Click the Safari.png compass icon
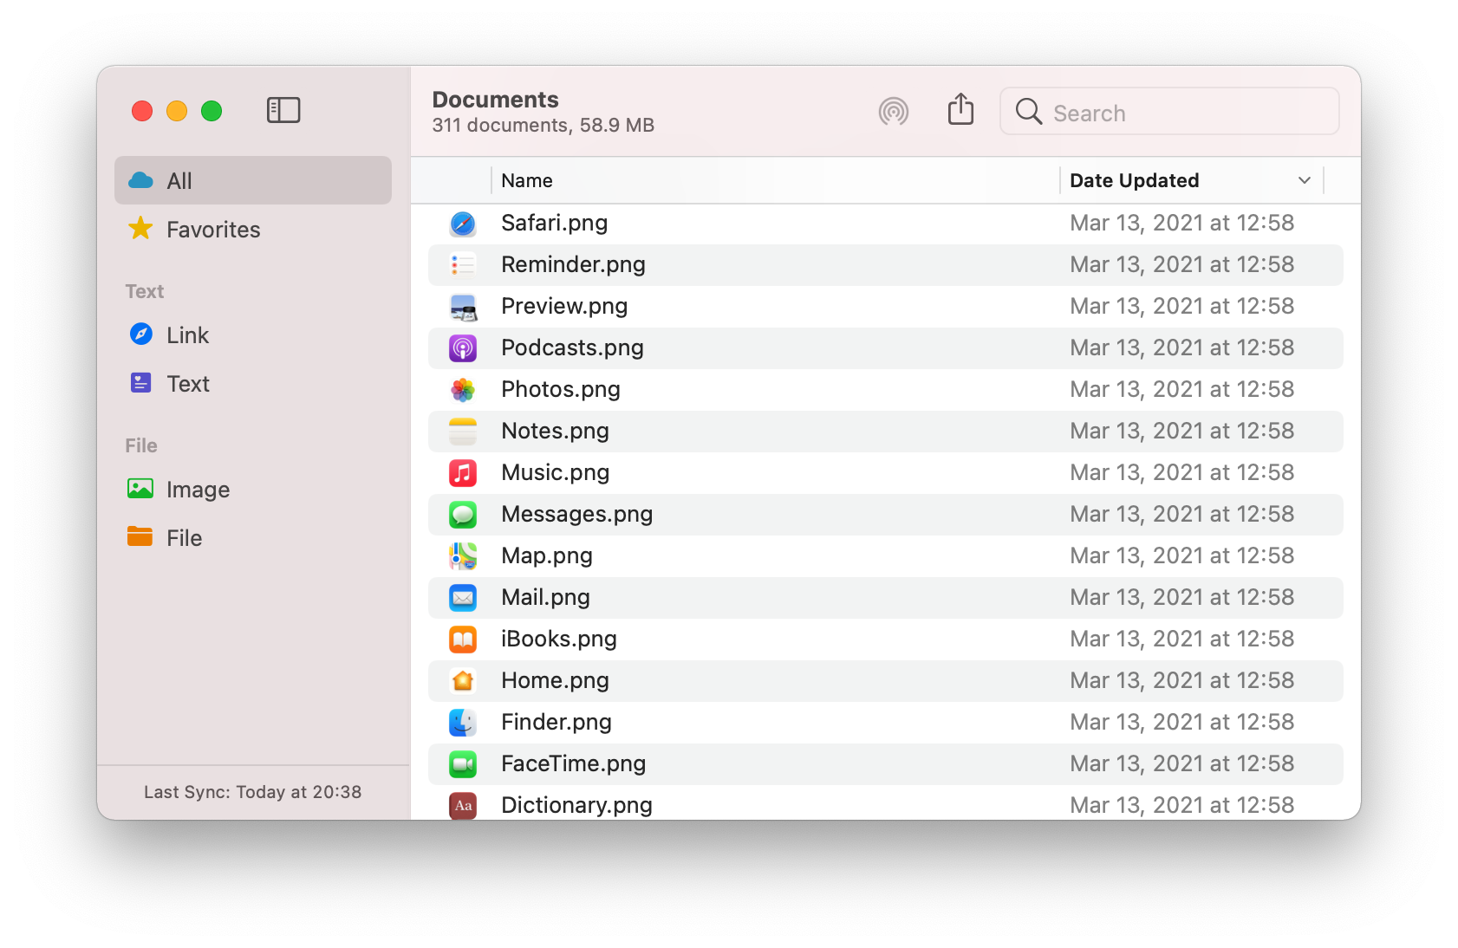This screenshot has height=948, width=1458. click(x=463, y=224)
